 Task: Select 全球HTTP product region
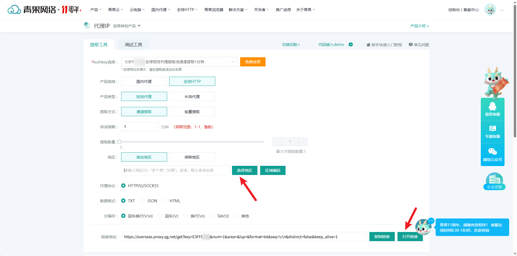point(192,81)
